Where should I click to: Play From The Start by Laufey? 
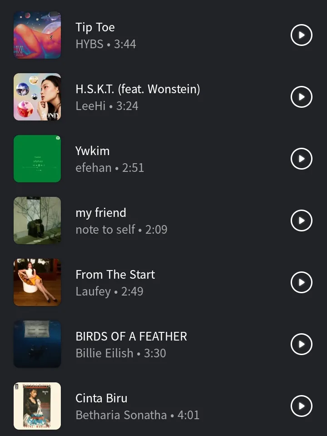tap(301, 282)
